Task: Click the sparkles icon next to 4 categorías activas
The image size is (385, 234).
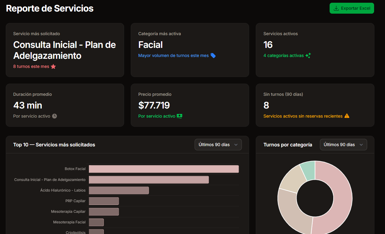Action: (308, 55)
